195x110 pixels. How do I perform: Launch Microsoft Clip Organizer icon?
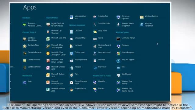pyautogui.click(x=48, y=32)
